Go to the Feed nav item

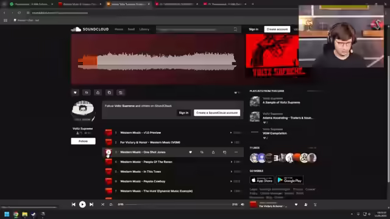131,29
